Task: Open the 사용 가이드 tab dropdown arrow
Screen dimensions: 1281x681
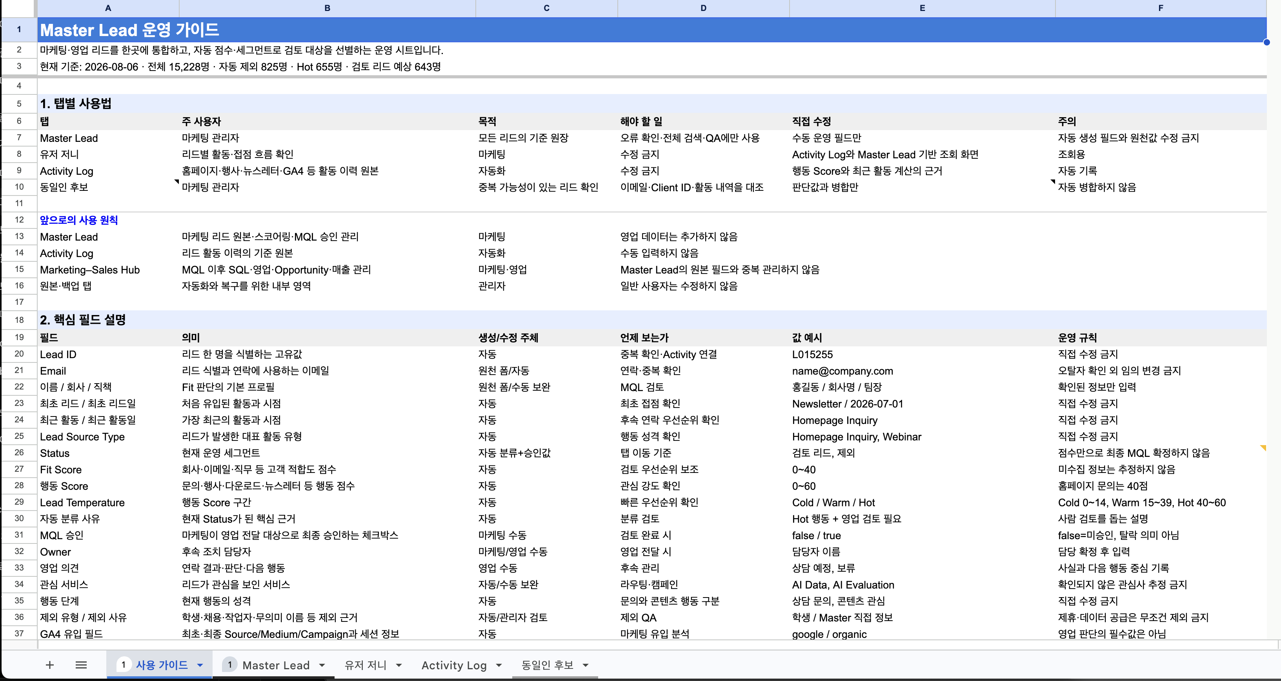Action: [x=200, y=665]
